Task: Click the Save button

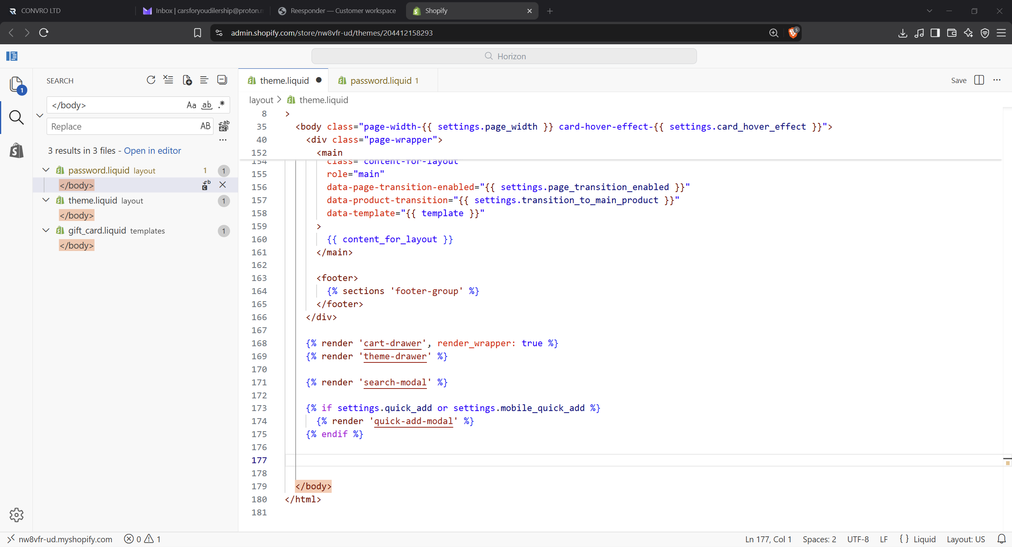Action: 959,80
